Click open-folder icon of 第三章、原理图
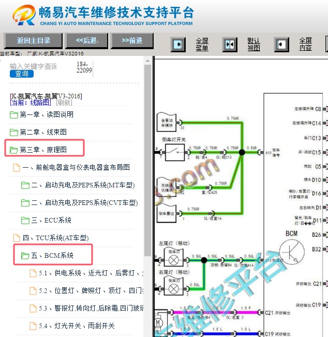Image resolution: width=328 pixels, height=337 pixels. (x=14, y=150)
